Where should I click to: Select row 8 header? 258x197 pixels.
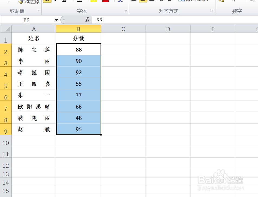(6, 118)
